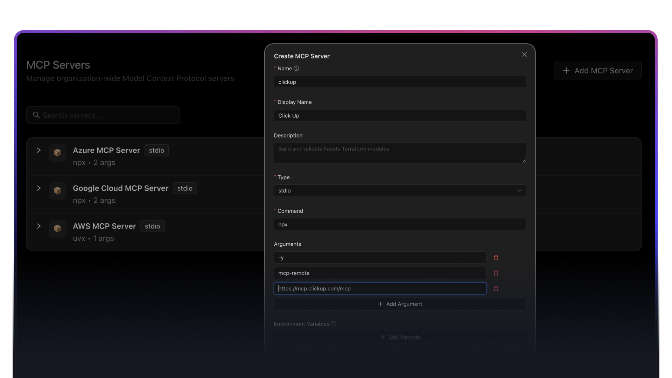Delete the mcp-remote argument
672x378 pixels.
496,273
